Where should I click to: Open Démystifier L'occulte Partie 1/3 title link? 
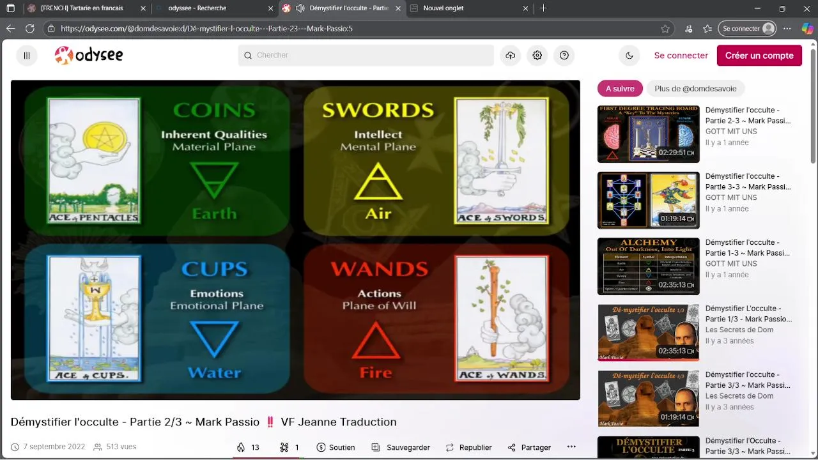pos(748,314)
